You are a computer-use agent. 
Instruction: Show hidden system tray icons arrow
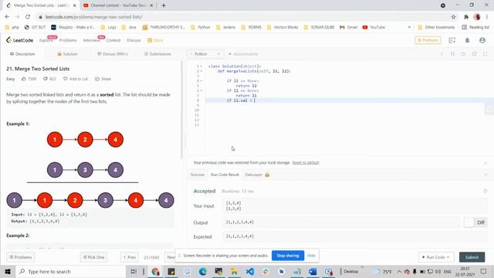coord(399,271)
